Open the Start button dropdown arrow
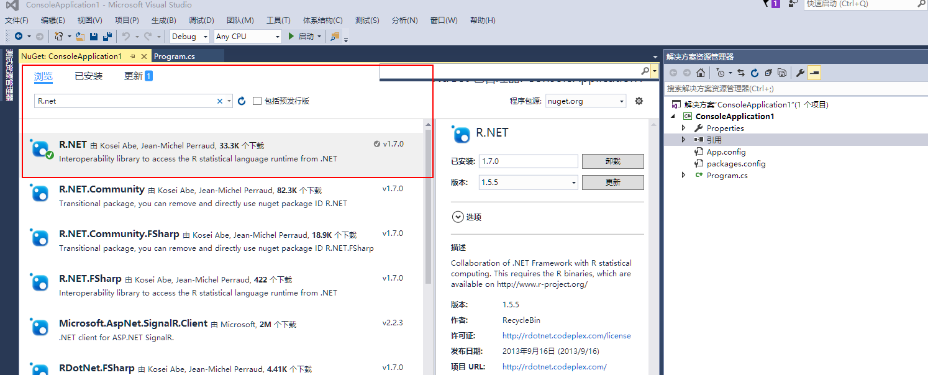 (x=319, y=37)
